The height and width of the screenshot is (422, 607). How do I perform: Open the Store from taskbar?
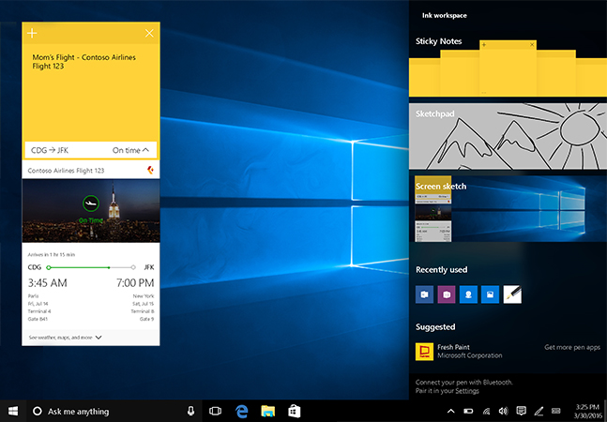295,411
